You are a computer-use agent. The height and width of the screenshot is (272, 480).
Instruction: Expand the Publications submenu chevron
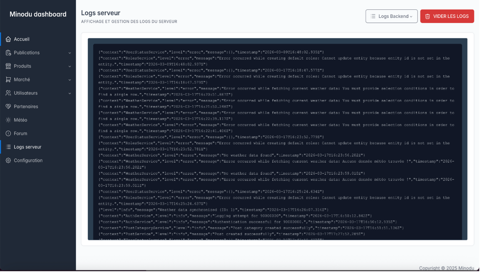tap(70, 53)
